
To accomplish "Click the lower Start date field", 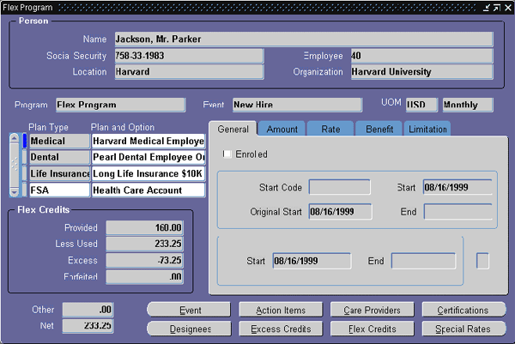I will click(x=312, y=261).
